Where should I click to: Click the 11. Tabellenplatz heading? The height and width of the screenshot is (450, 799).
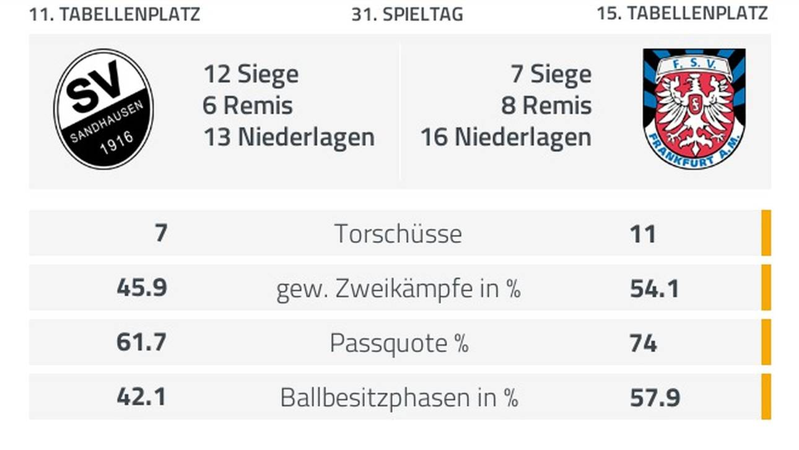pos(115,14)
